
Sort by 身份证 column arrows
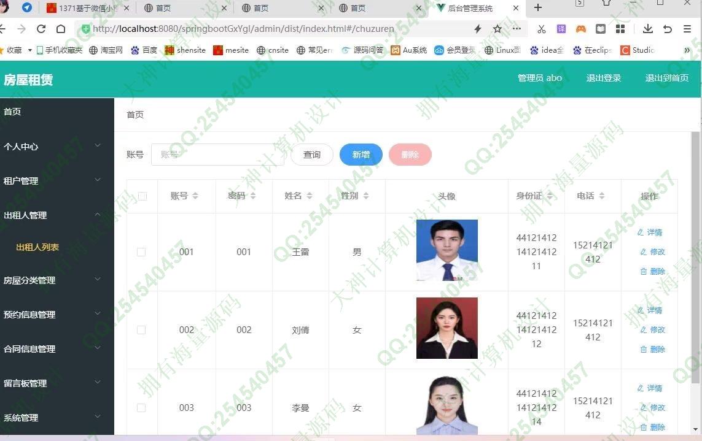pyautogui.click(x=550, y=196)
